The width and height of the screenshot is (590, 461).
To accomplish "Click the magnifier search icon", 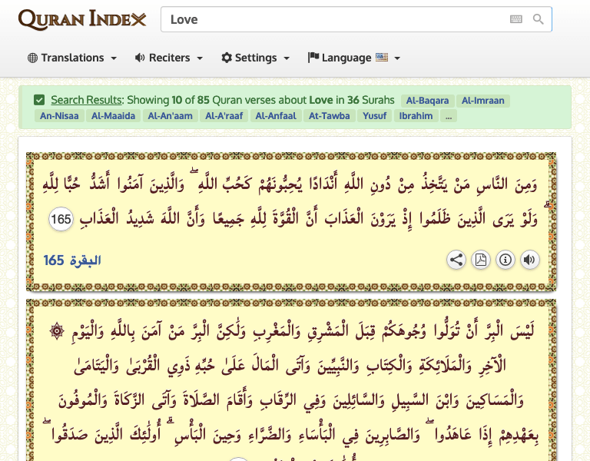I will click(x=539, y=19).
